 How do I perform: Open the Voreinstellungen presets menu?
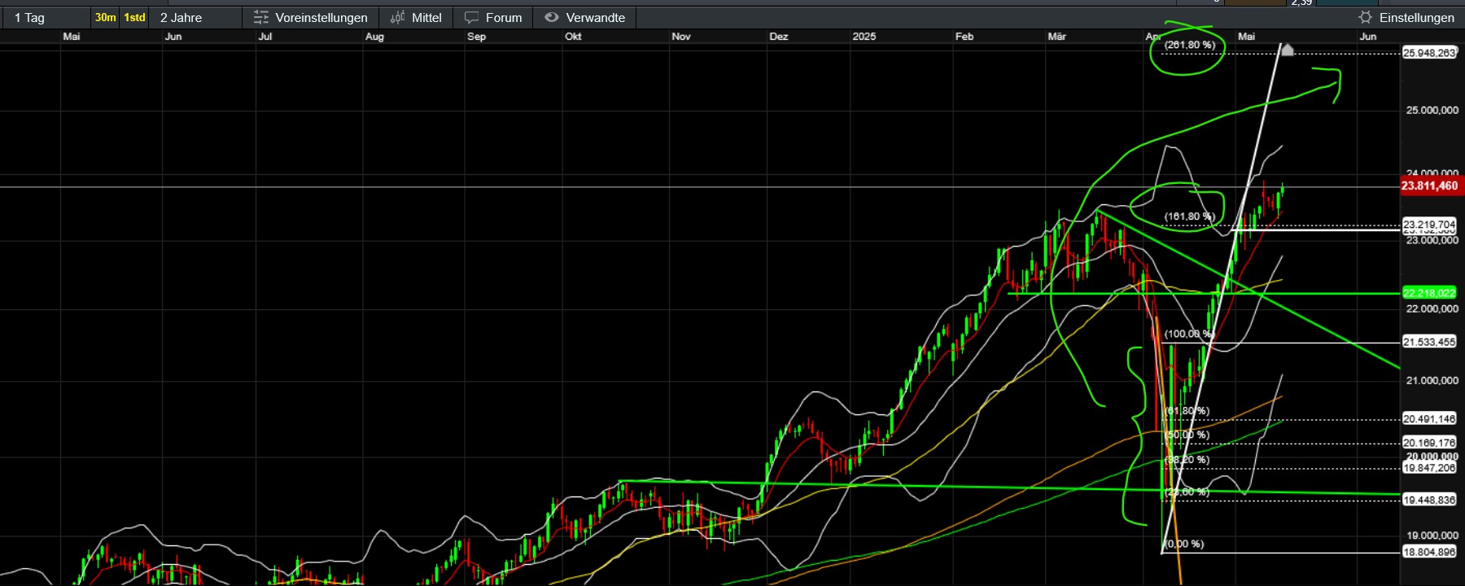(310, 17)
